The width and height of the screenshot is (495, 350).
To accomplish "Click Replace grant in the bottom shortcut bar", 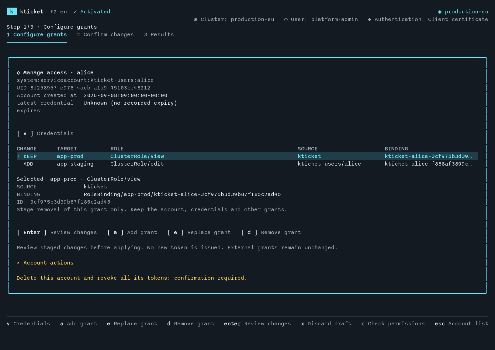I will [x=132, y=324].
